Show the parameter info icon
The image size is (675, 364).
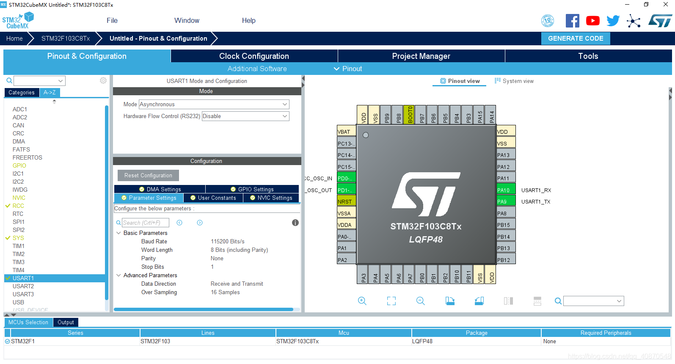(295, 223)
